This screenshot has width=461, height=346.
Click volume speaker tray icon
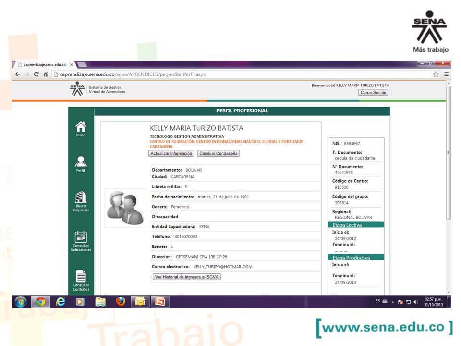coord(416,302)
